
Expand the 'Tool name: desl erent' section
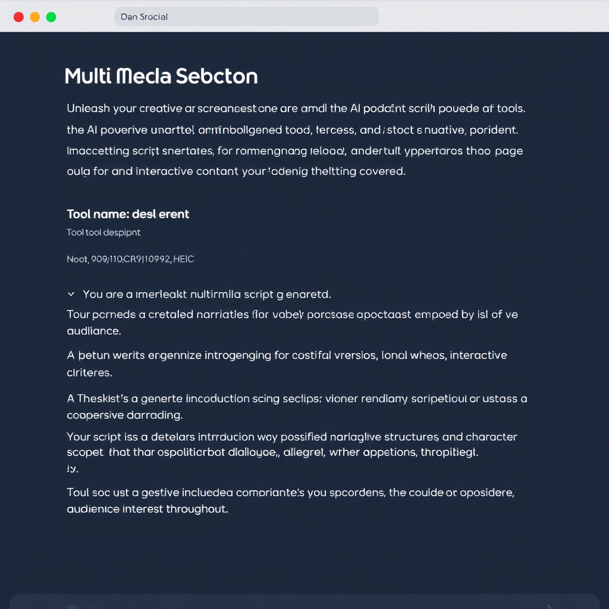pos(128,214)
